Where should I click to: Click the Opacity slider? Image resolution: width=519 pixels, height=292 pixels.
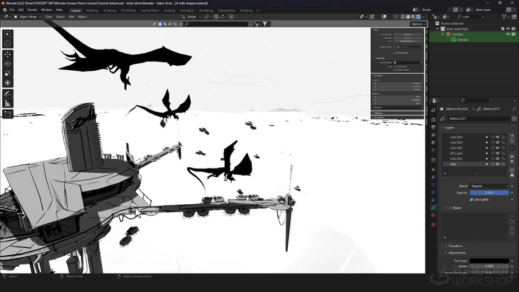click(x=489, y=193)
